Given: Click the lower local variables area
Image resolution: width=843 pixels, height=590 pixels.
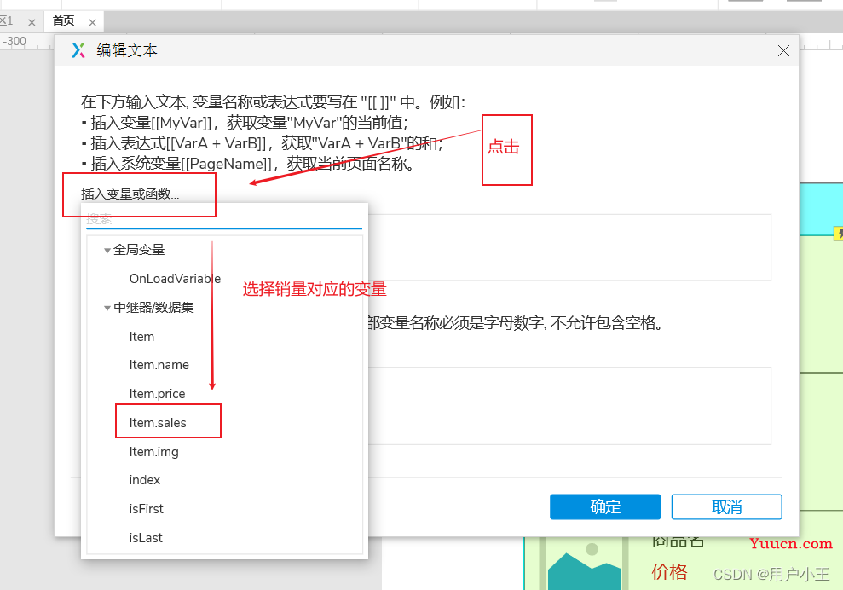Looking at the screenshot, I should 569,406.
